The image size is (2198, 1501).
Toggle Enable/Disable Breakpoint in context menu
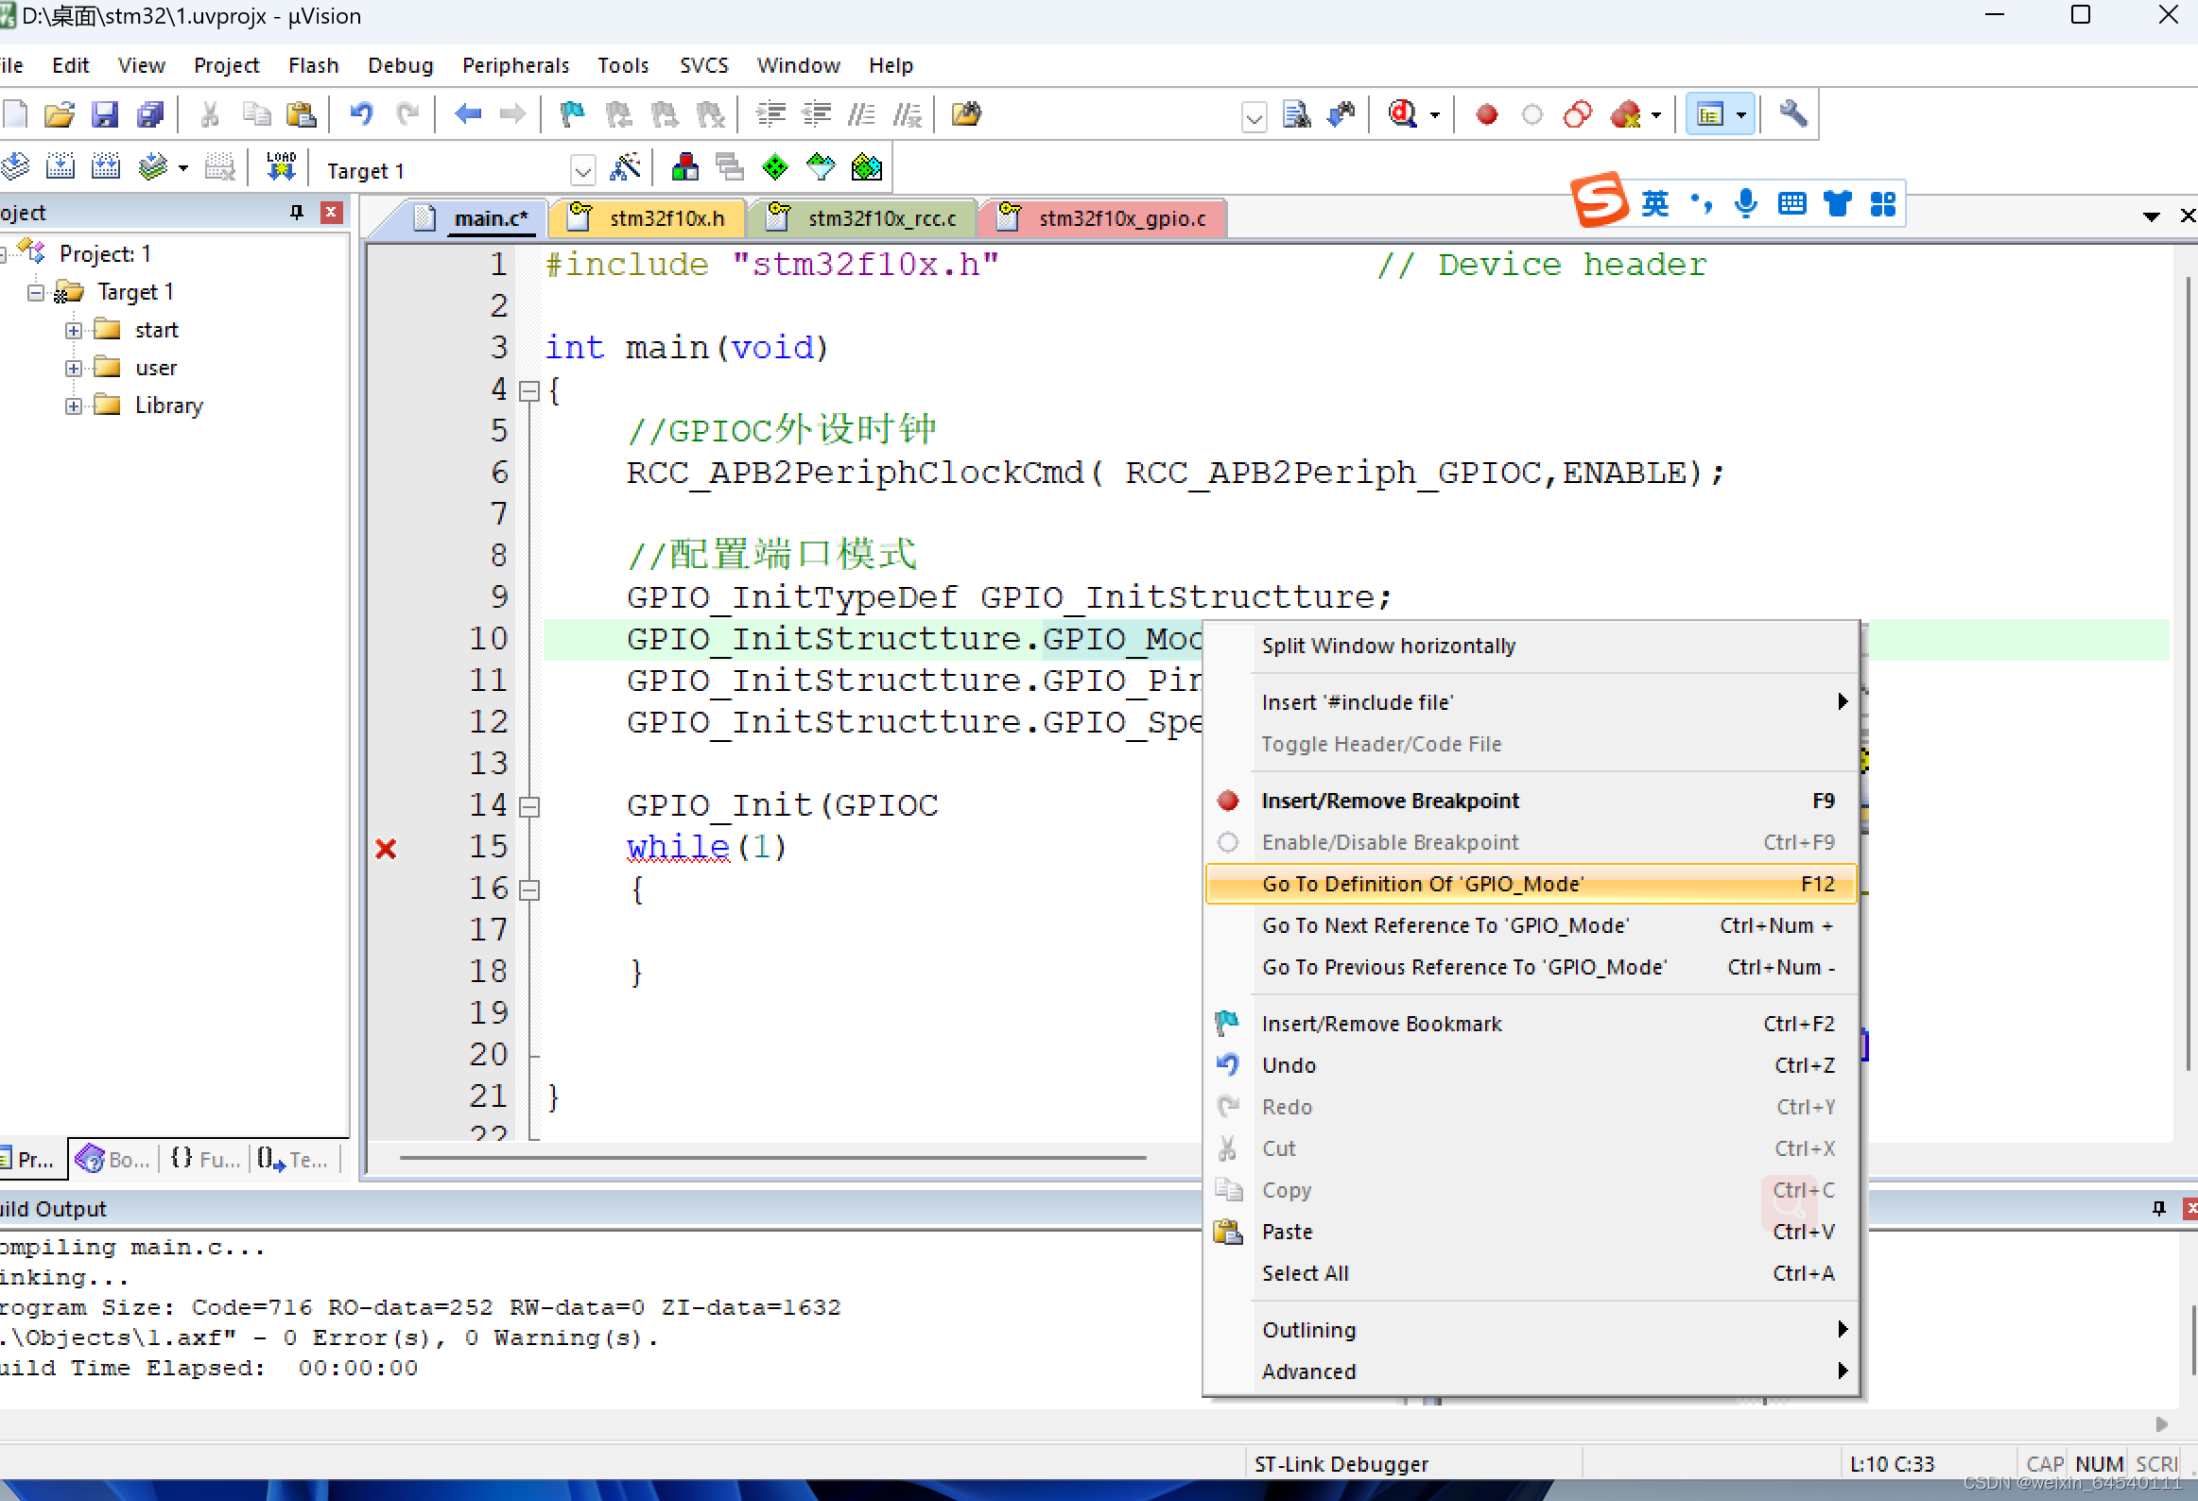tap(1390, 842)
